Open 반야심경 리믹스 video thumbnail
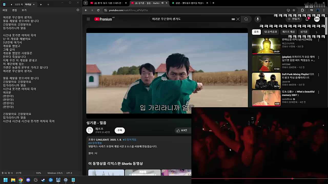This screenshot has width=328, height=184. [x=266, y=46]
